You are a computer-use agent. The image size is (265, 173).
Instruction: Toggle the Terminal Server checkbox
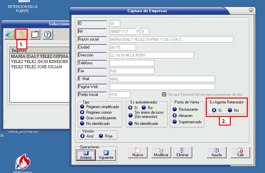[164, 95]
